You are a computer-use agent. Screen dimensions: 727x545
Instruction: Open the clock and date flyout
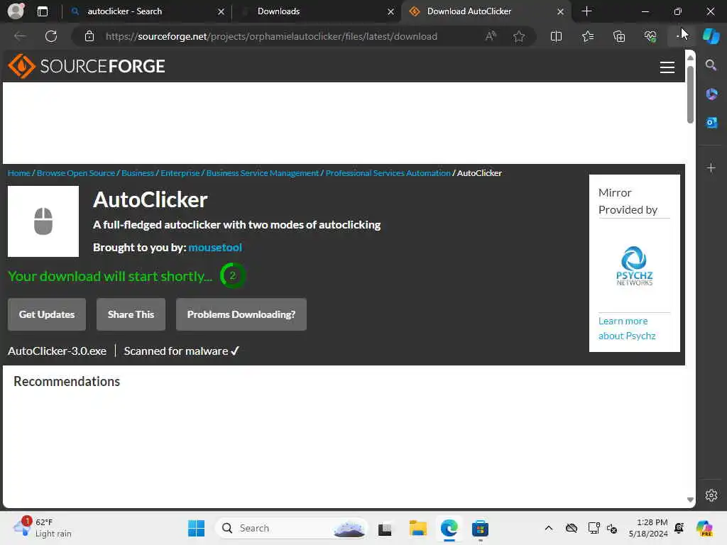[x=648, y=528]
